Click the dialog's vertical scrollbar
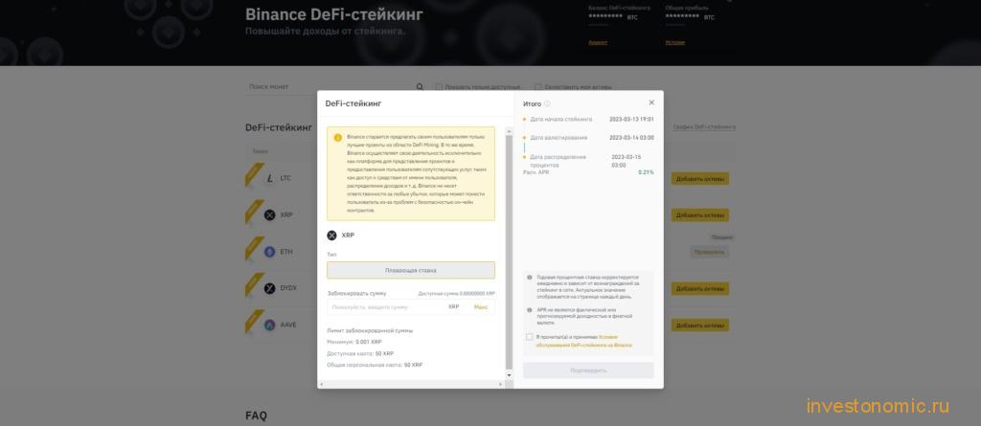The image size is (981, 426). tap(509, 253)
